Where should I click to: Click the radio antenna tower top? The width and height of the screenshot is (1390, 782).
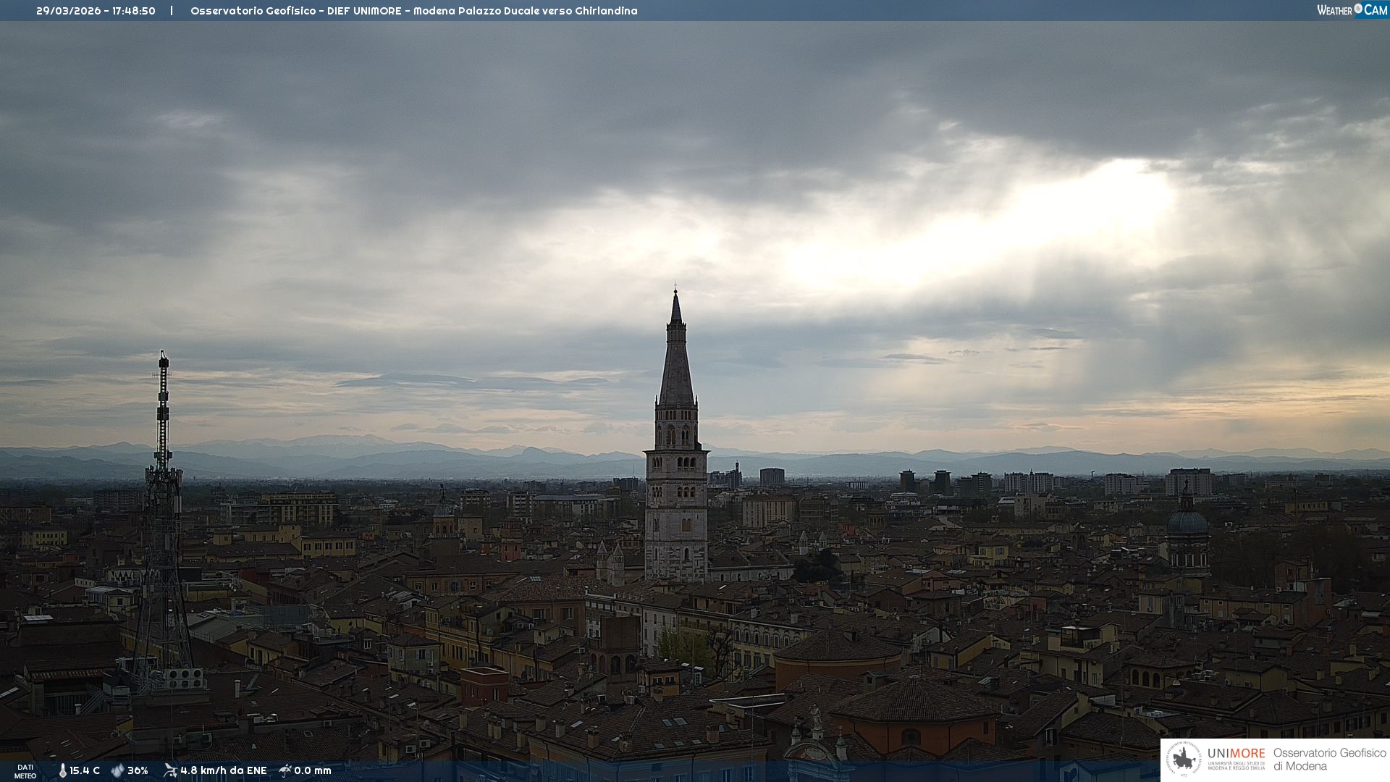pyautogui.click(x=164, y=357)
